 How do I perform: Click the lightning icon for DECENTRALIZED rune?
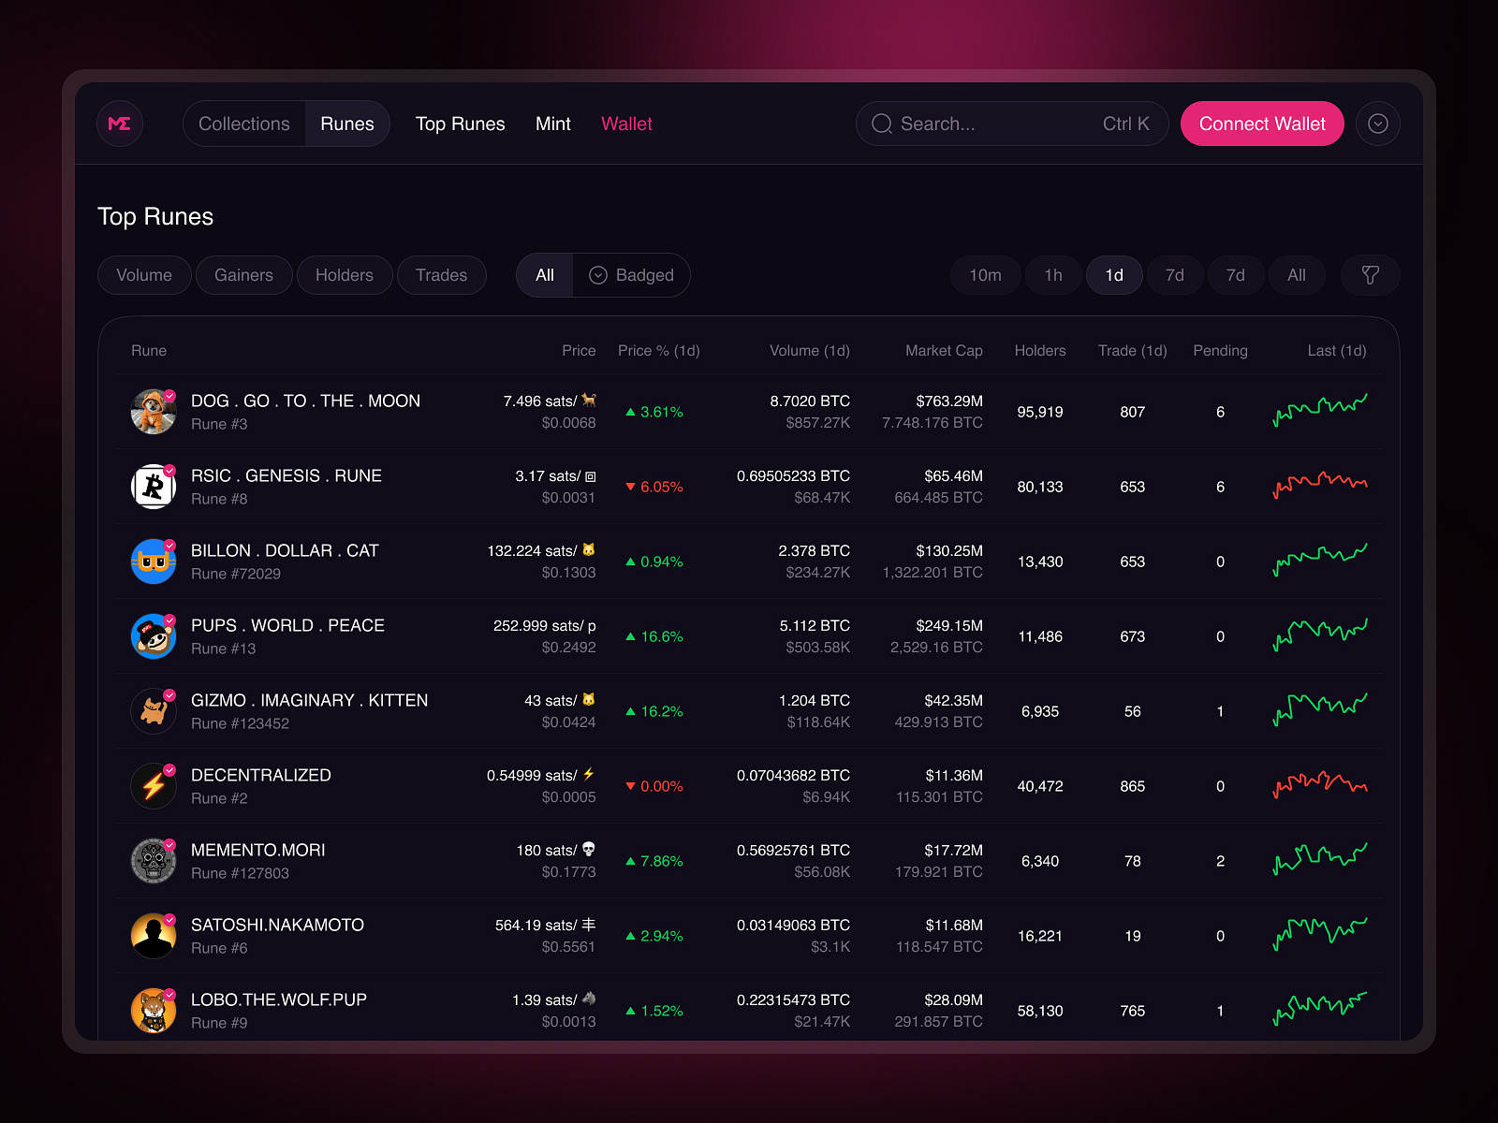coord(153,785)
